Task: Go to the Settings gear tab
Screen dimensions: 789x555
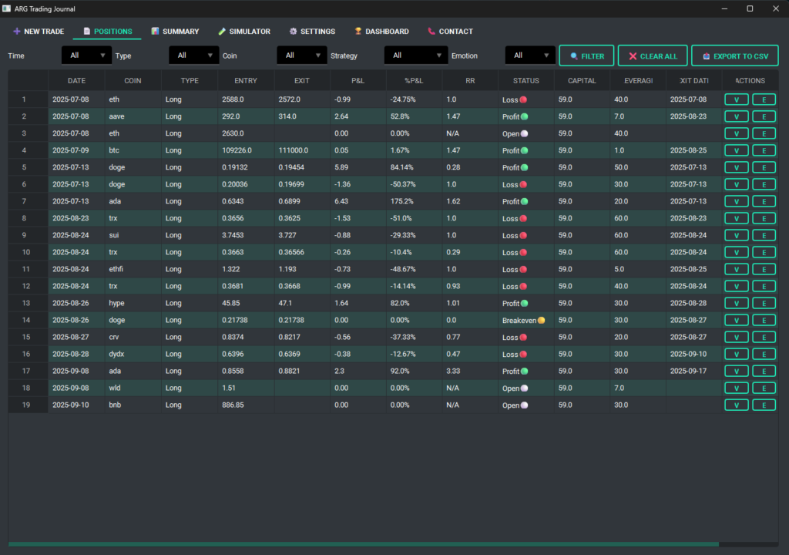Action: click(312, 32)
